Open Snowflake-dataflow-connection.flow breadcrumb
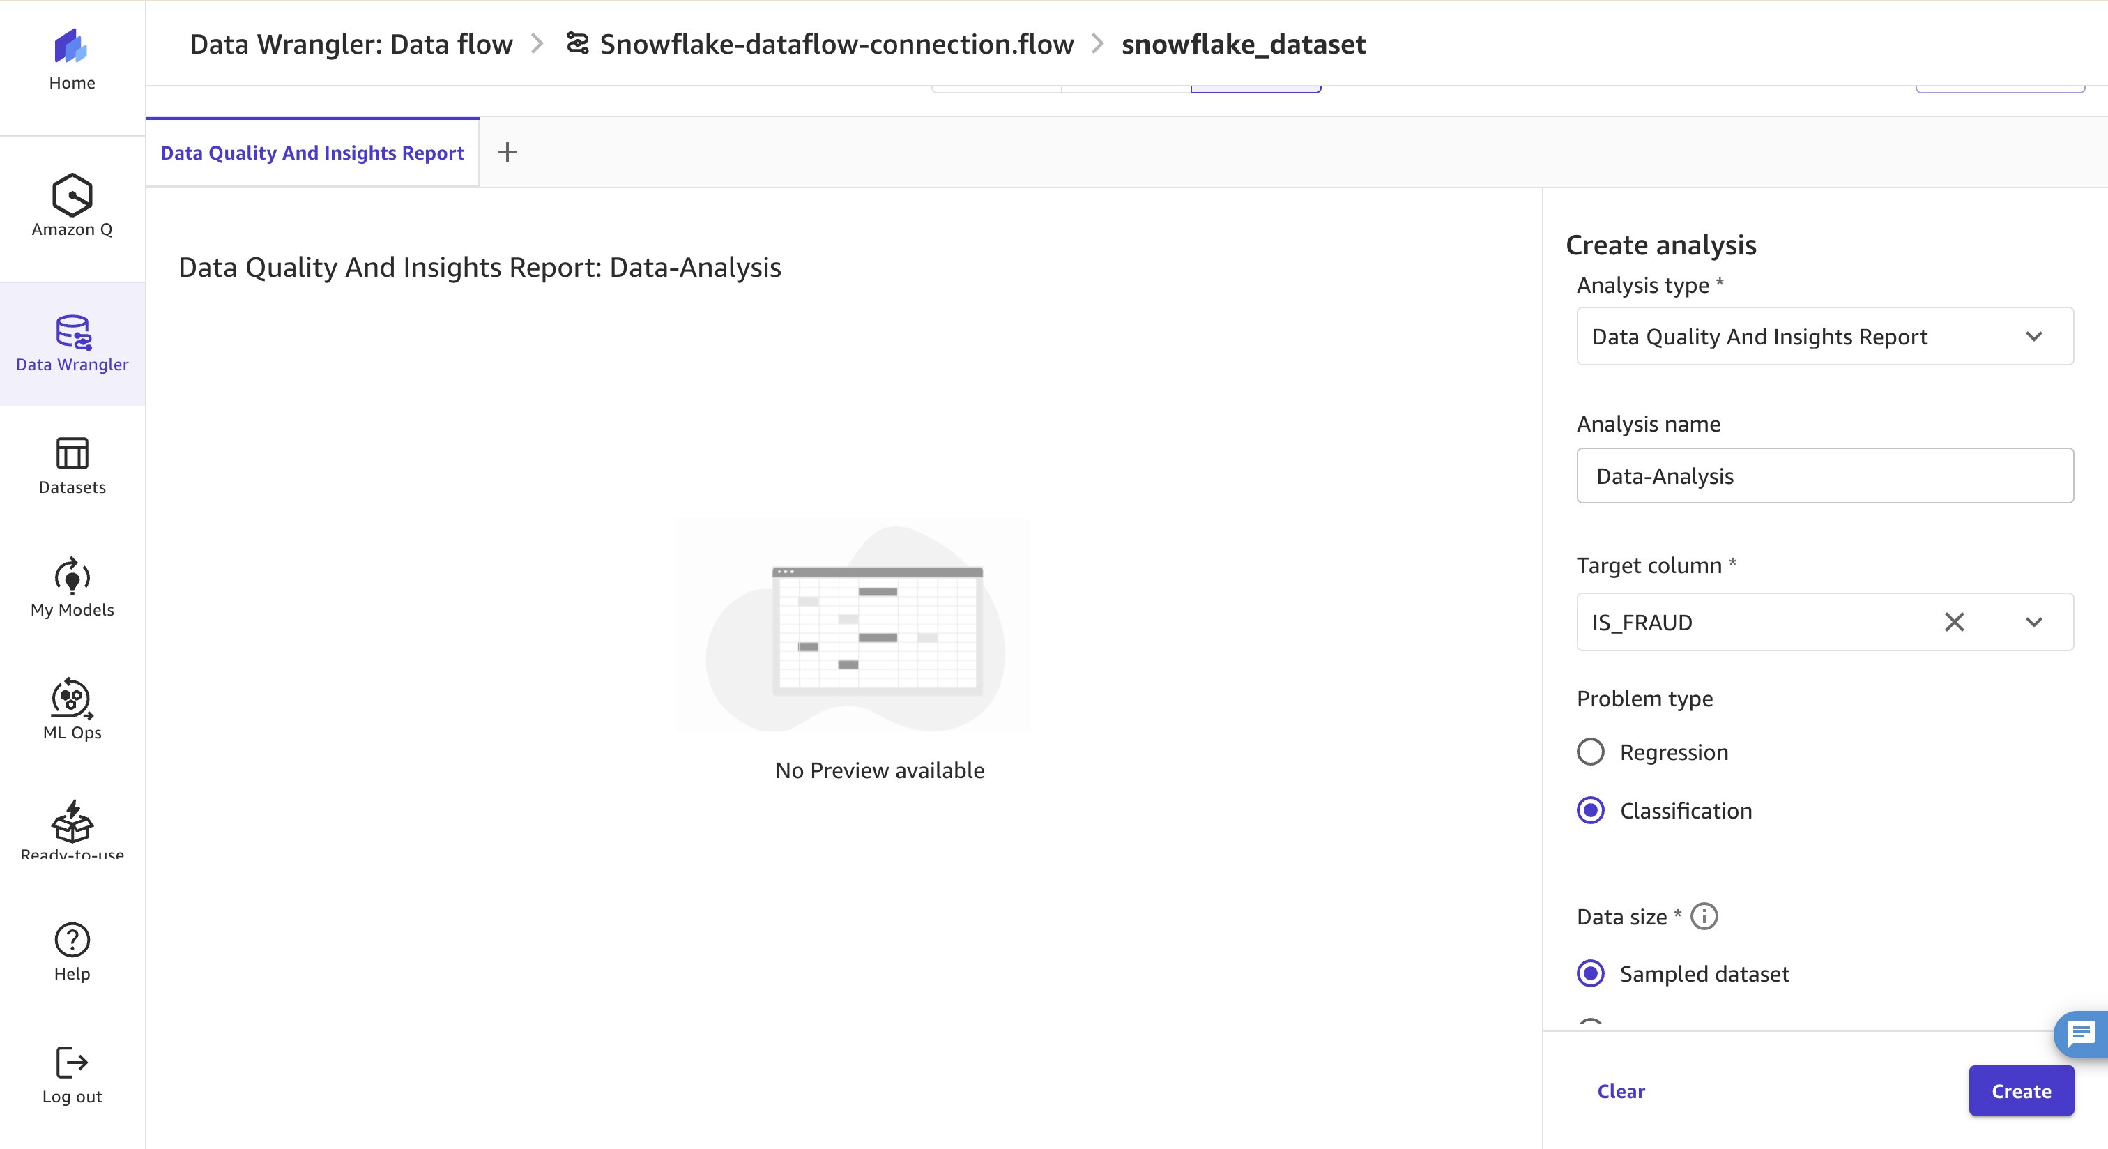This screenshot has width=2108, height=1149. tap(837, 44)
